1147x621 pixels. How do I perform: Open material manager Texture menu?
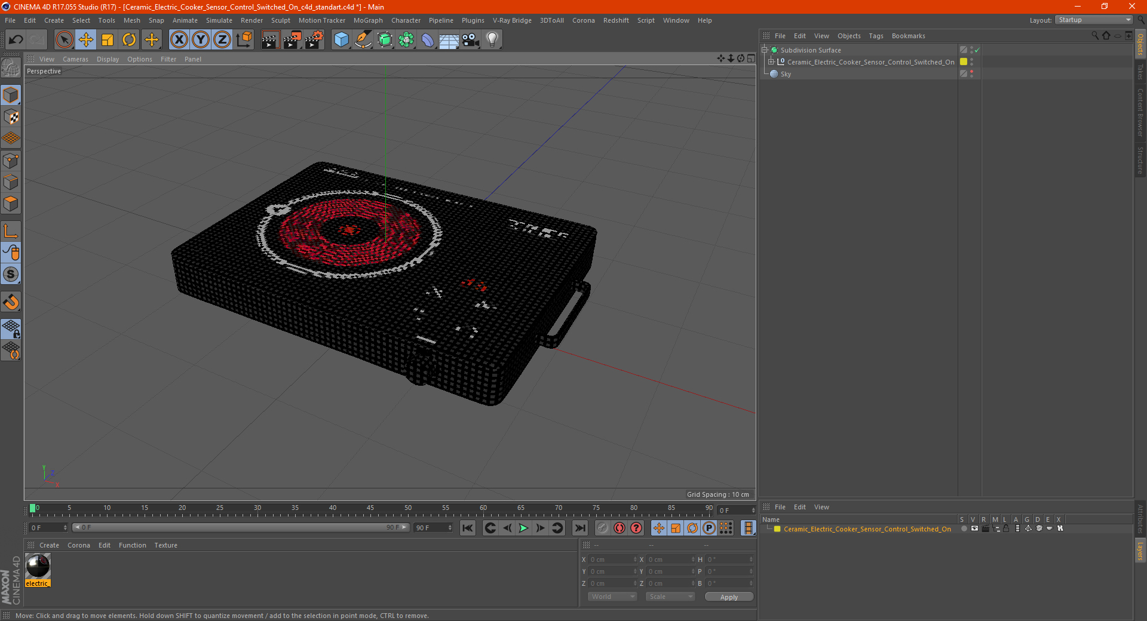click(165, 545)
